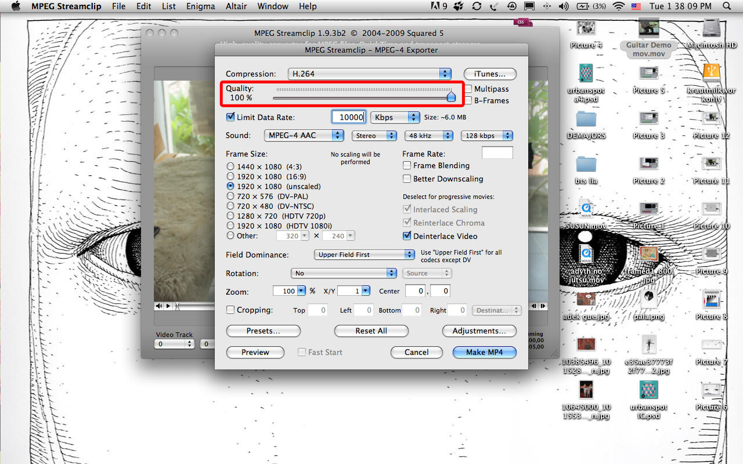Open the Stereo channels dropdown
The width and height of the screenshot is (743, 464).
pos(373,136)
